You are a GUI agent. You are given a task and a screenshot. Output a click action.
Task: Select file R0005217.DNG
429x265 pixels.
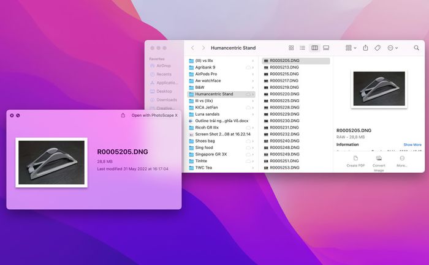pos(296,81)
